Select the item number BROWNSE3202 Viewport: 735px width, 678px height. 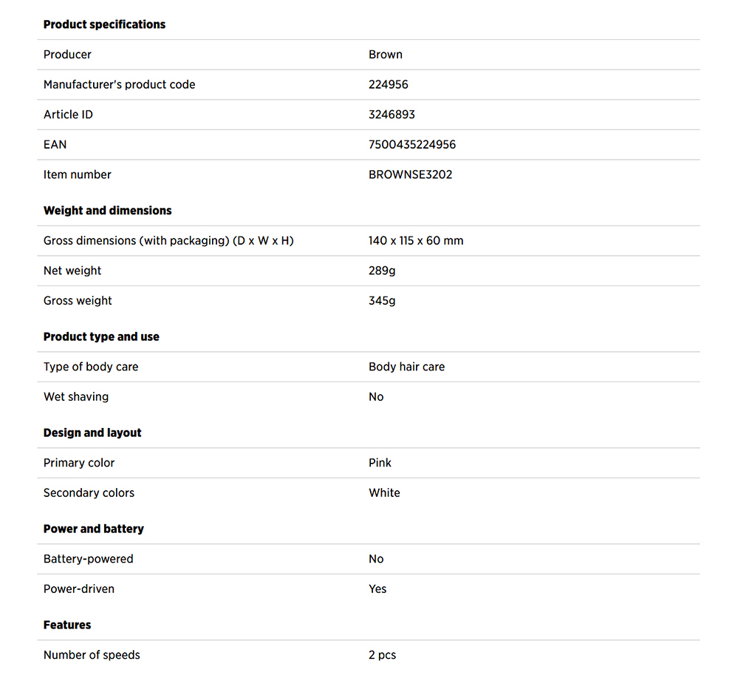[x=410, y=175]
